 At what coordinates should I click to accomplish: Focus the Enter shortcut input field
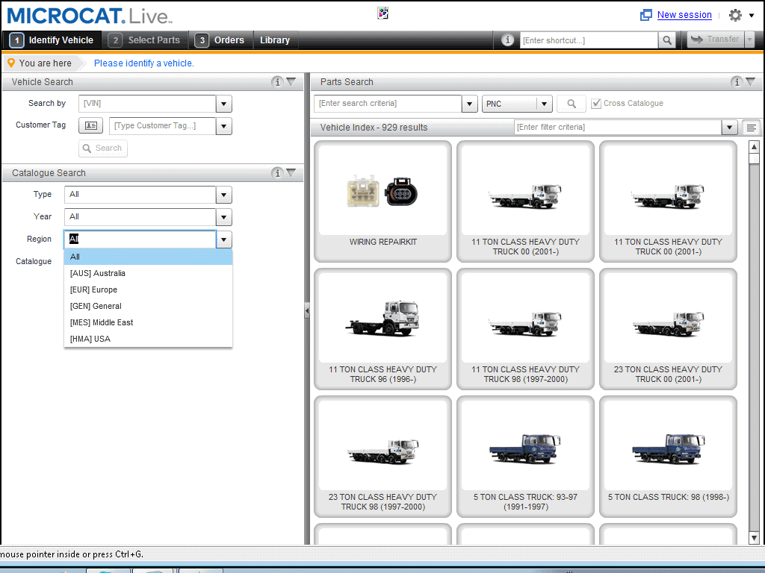click(589, 40)
